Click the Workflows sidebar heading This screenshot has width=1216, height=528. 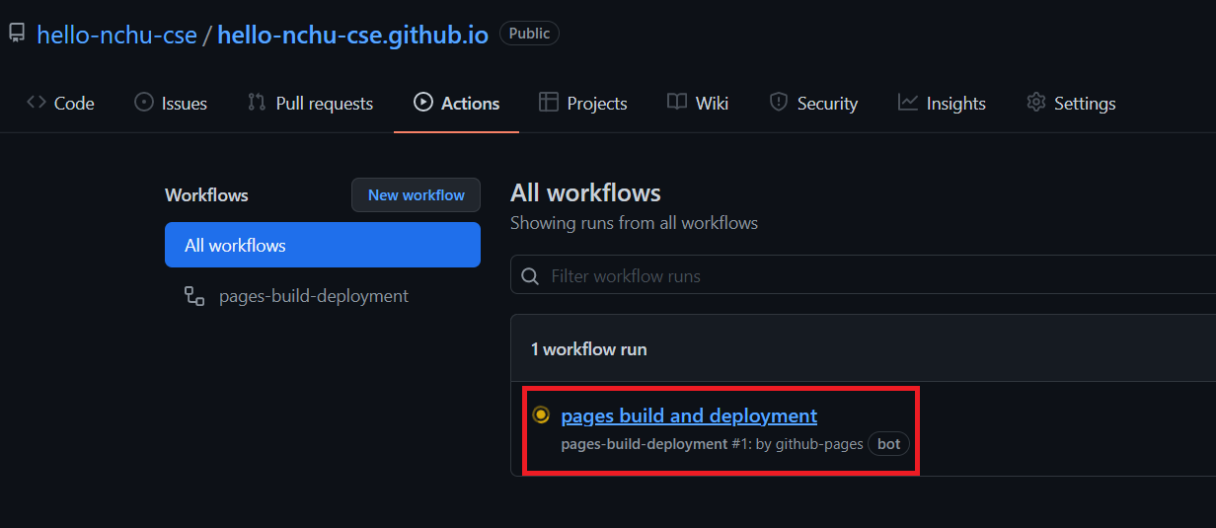click(x=206, y=195)
